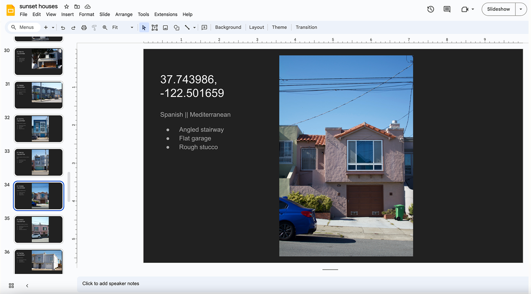Open the File menu
The image size is (531, 294).
click(x=24, y=14)
